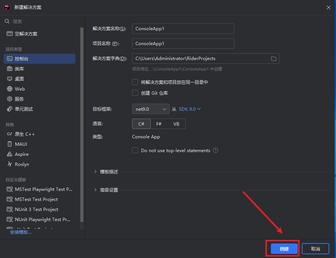Click the NUnit 3 Test Project icon

10,210
